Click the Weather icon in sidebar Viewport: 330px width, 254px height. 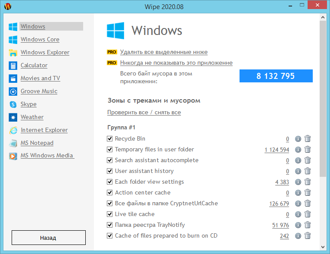(x=13, y=117)
